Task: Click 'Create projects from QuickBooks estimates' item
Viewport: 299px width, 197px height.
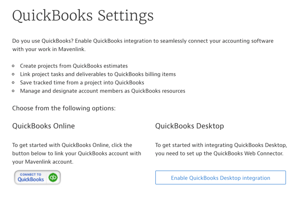Action: (74, 66)
